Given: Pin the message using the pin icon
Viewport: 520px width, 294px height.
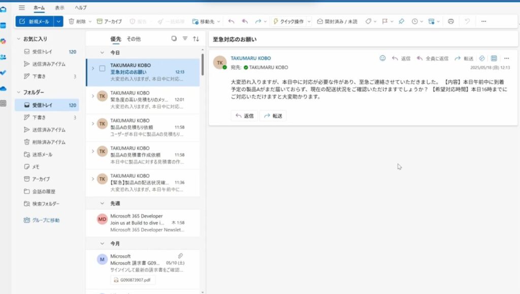Looking at the screenshot, I should tap(401, 21).
